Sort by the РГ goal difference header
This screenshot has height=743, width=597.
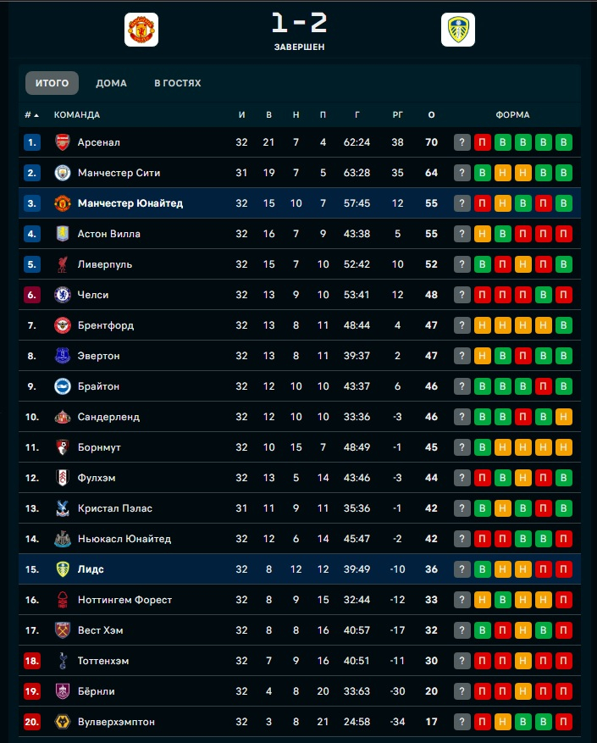pos(398,115)
